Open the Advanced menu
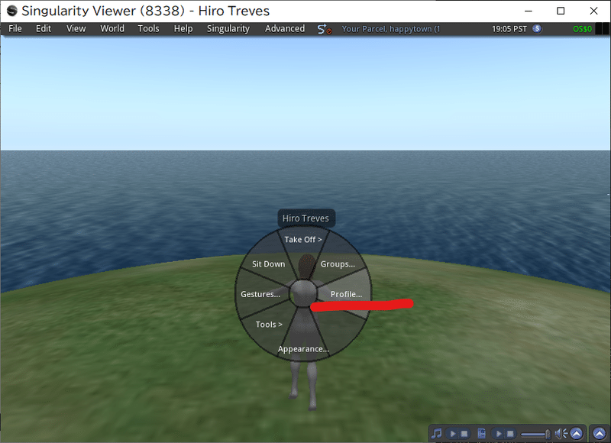 pos(285,29)
